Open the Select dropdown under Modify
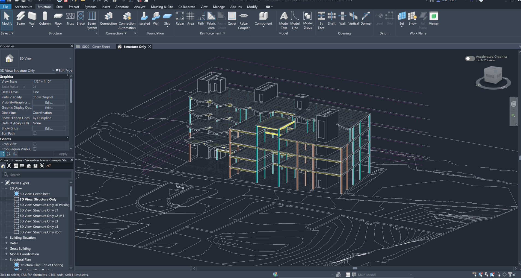Screen dimensions: 521x278 click(7, 33)
